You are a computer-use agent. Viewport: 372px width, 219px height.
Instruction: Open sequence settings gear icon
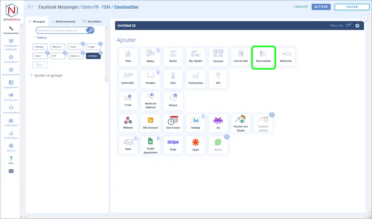357,26
